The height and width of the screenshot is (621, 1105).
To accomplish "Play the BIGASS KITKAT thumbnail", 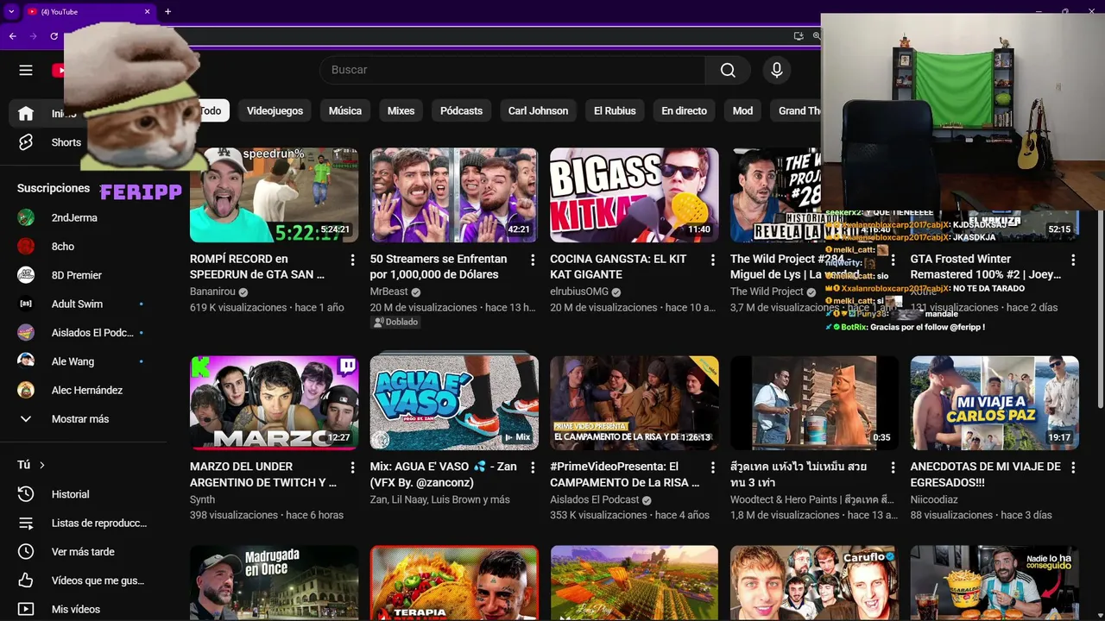I will pos(634,195).
